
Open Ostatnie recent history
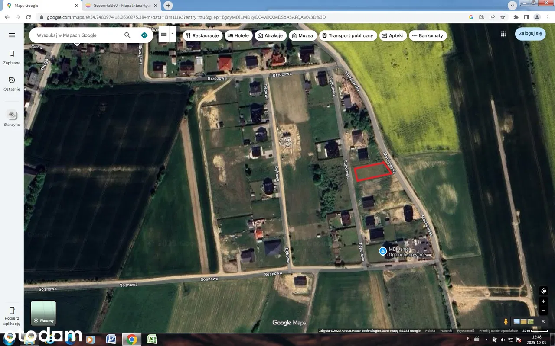12,83
